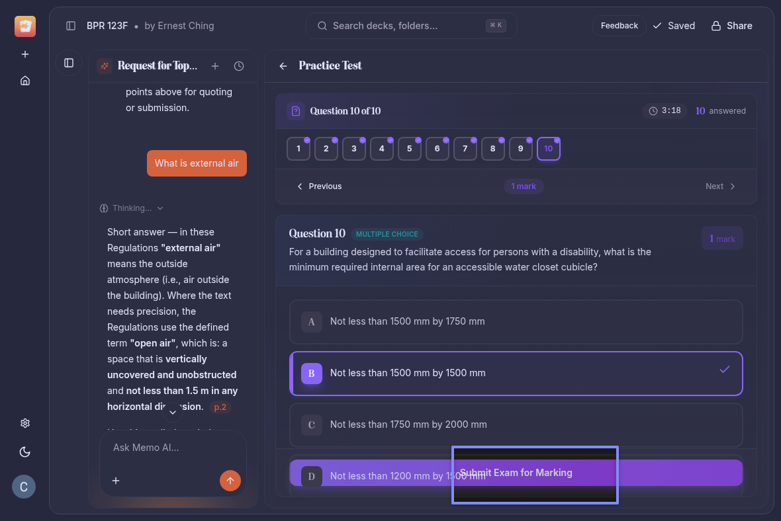Screen dimensions: 781x521
Task: Click the plus icon in left sidebar
Action: click(x=25, y=54)
